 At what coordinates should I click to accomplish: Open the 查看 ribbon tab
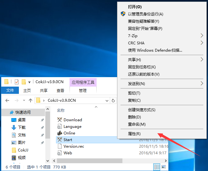[x=60, y=90]
